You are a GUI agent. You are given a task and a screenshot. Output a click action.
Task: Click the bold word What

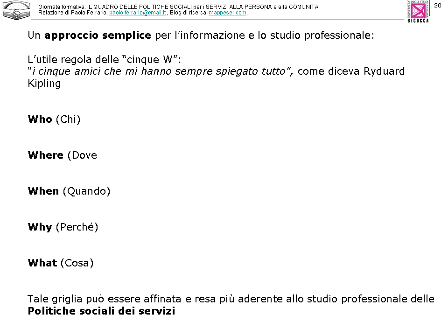[x=42, y=263]
